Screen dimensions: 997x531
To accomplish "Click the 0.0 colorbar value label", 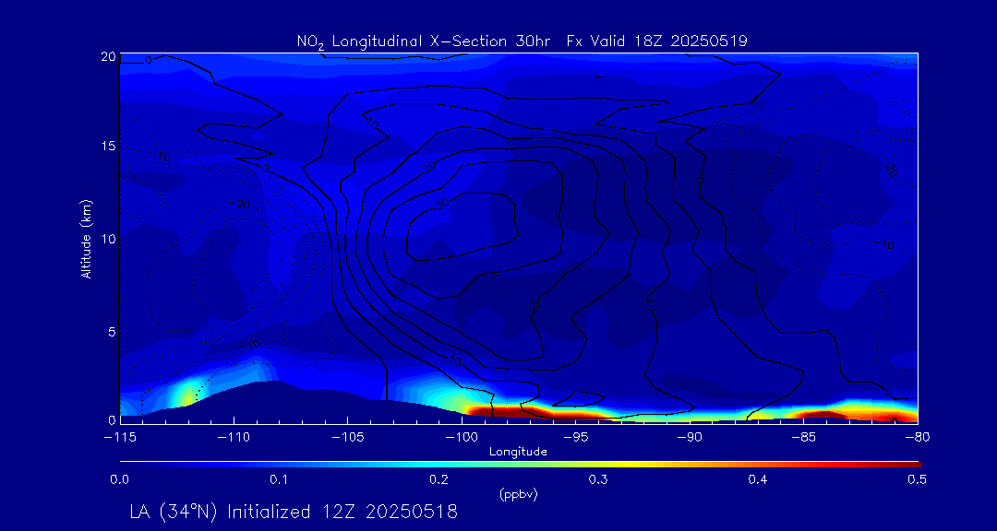I will (119, 480).
